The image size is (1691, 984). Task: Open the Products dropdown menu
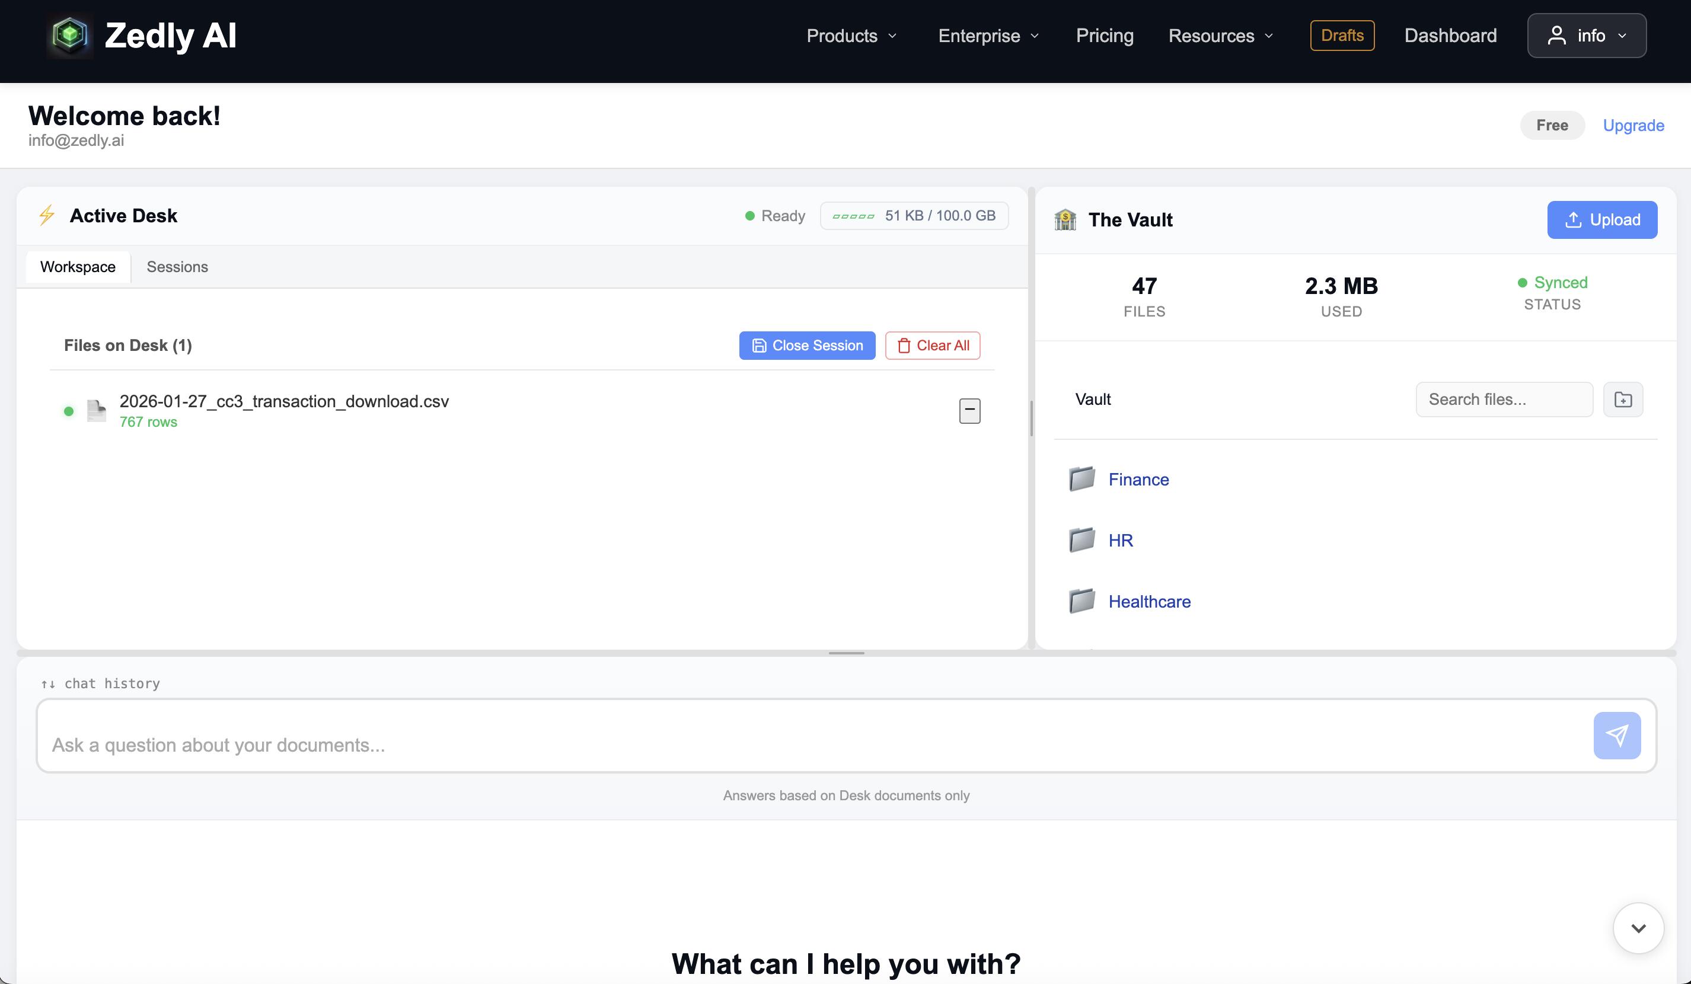[851, 36]
